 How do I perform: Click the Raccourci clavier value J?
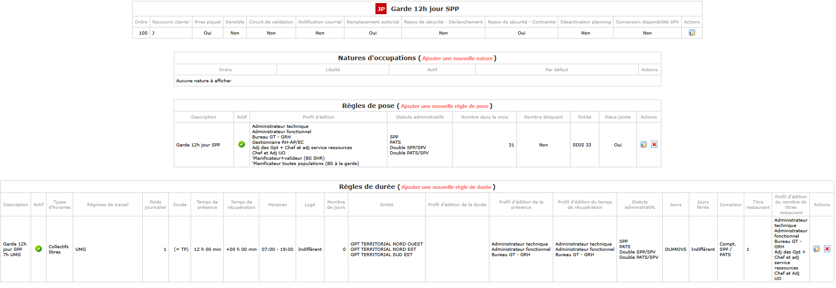pyautogui.click(x=153, y=33)
